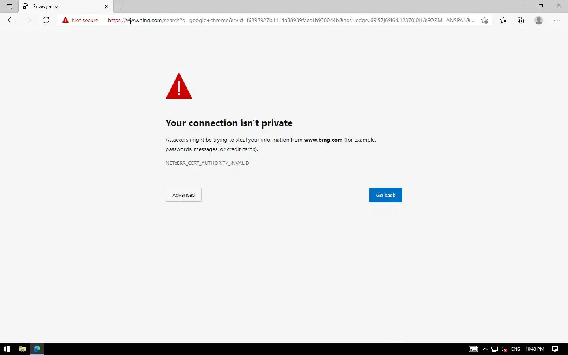The width and height of the screenshot is (568, 355).
Task: Close the Privacy error tab
Action: click(106, 6)
